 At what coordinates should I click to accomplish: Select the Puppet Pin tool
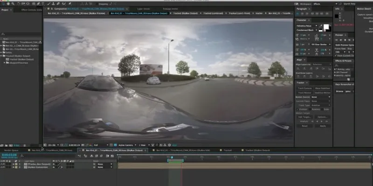(70, 4)
